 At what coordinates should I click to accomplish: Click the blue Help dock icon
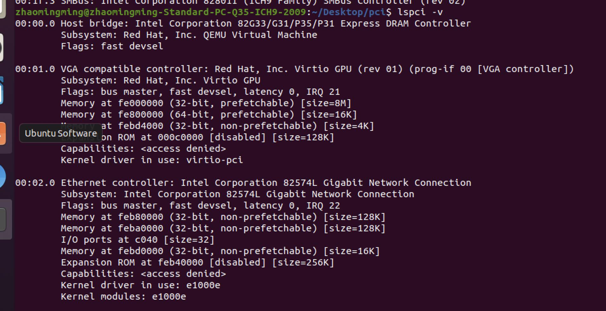pos(2,176)
